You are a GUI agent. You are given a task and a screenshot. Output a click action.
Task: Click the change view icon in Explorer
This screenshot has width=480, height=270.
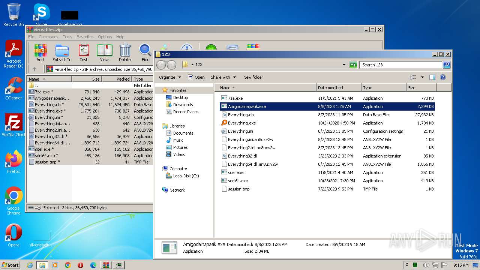[x=413, y=77]
